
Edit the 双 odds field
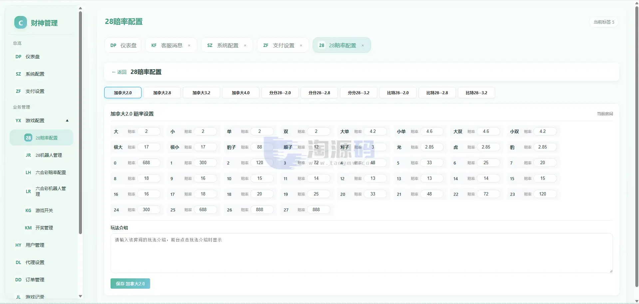319,132
